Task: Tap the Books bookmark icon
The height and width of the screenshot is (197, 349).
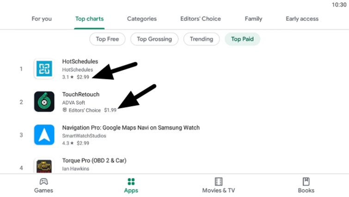Action: point(306,181)
